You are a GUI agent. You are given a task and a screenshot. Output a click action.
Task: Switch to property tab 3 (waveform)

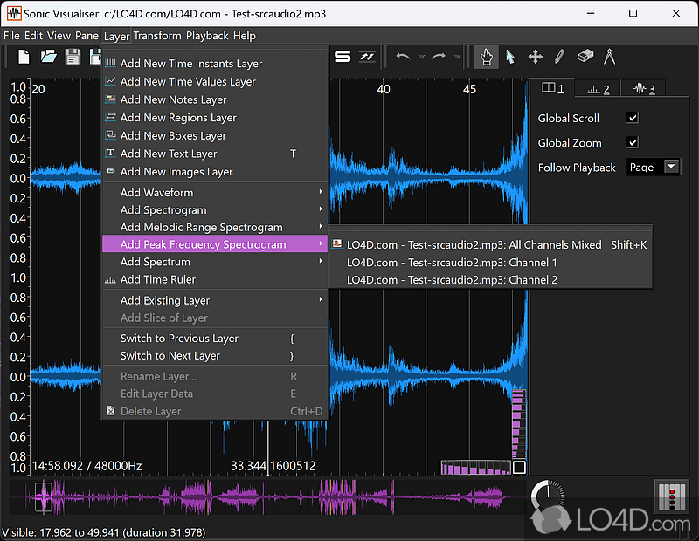pos(644,89)
